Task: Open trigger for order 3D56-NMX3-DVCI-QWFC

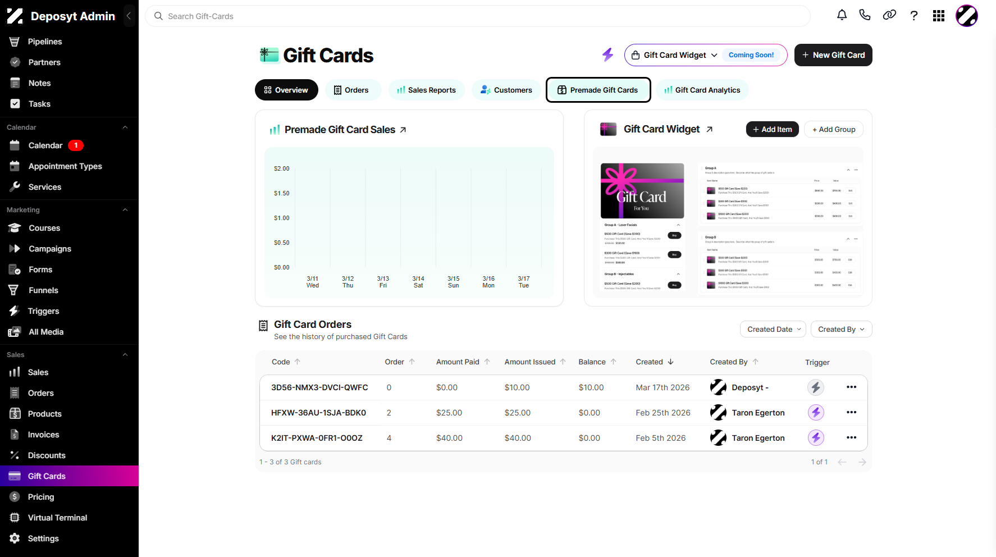Action: (x=816, y=387)
